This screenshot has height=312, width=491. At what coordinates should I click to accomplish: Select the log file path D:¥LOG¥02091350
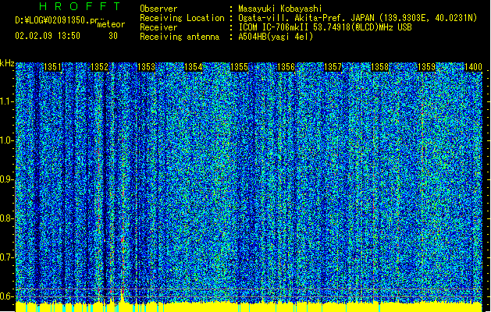click(x=57, y=20)
